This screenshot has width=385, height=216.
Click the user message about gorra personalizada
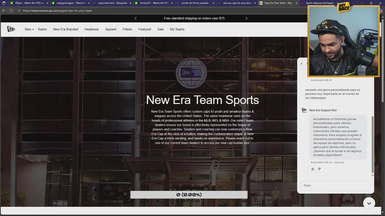tap(333, 94)
